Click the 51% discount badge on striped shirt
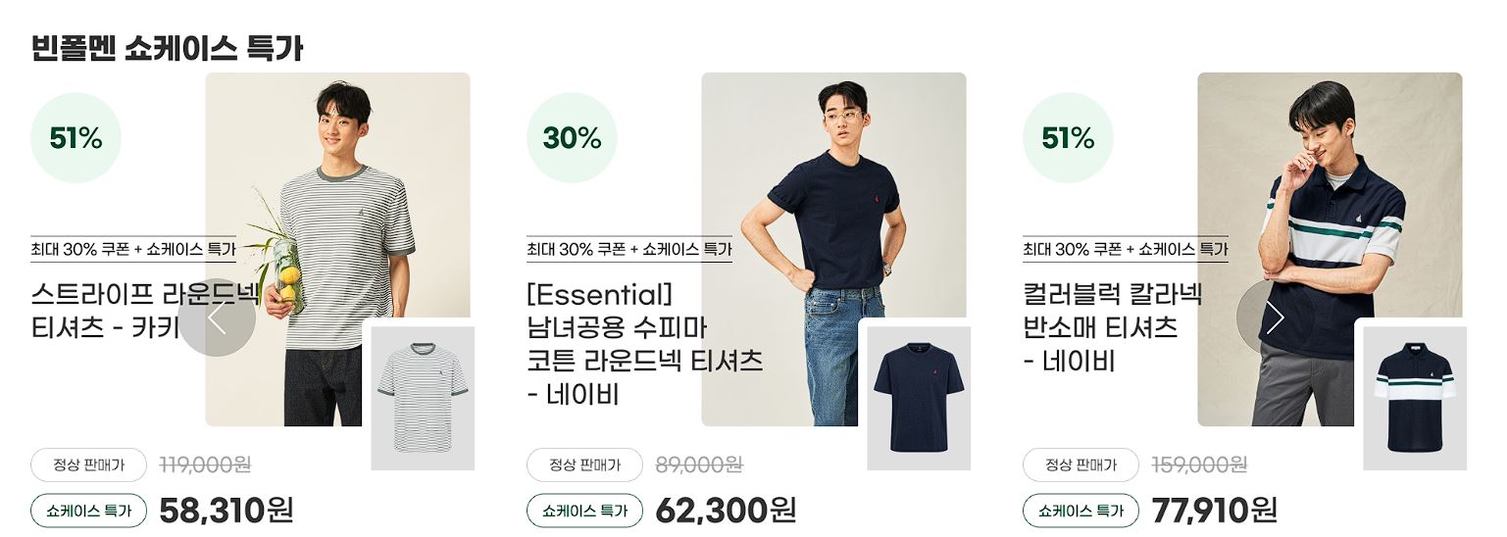1507x537 pixels. coord(75,138)
